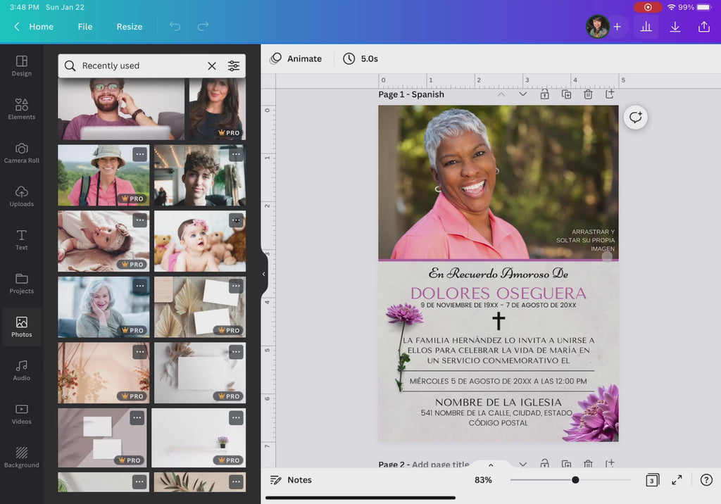Screen dimensions: 721x504
Task: Open the 5.0s page timing
Action: pyautogui.click(x=360, y=58)
